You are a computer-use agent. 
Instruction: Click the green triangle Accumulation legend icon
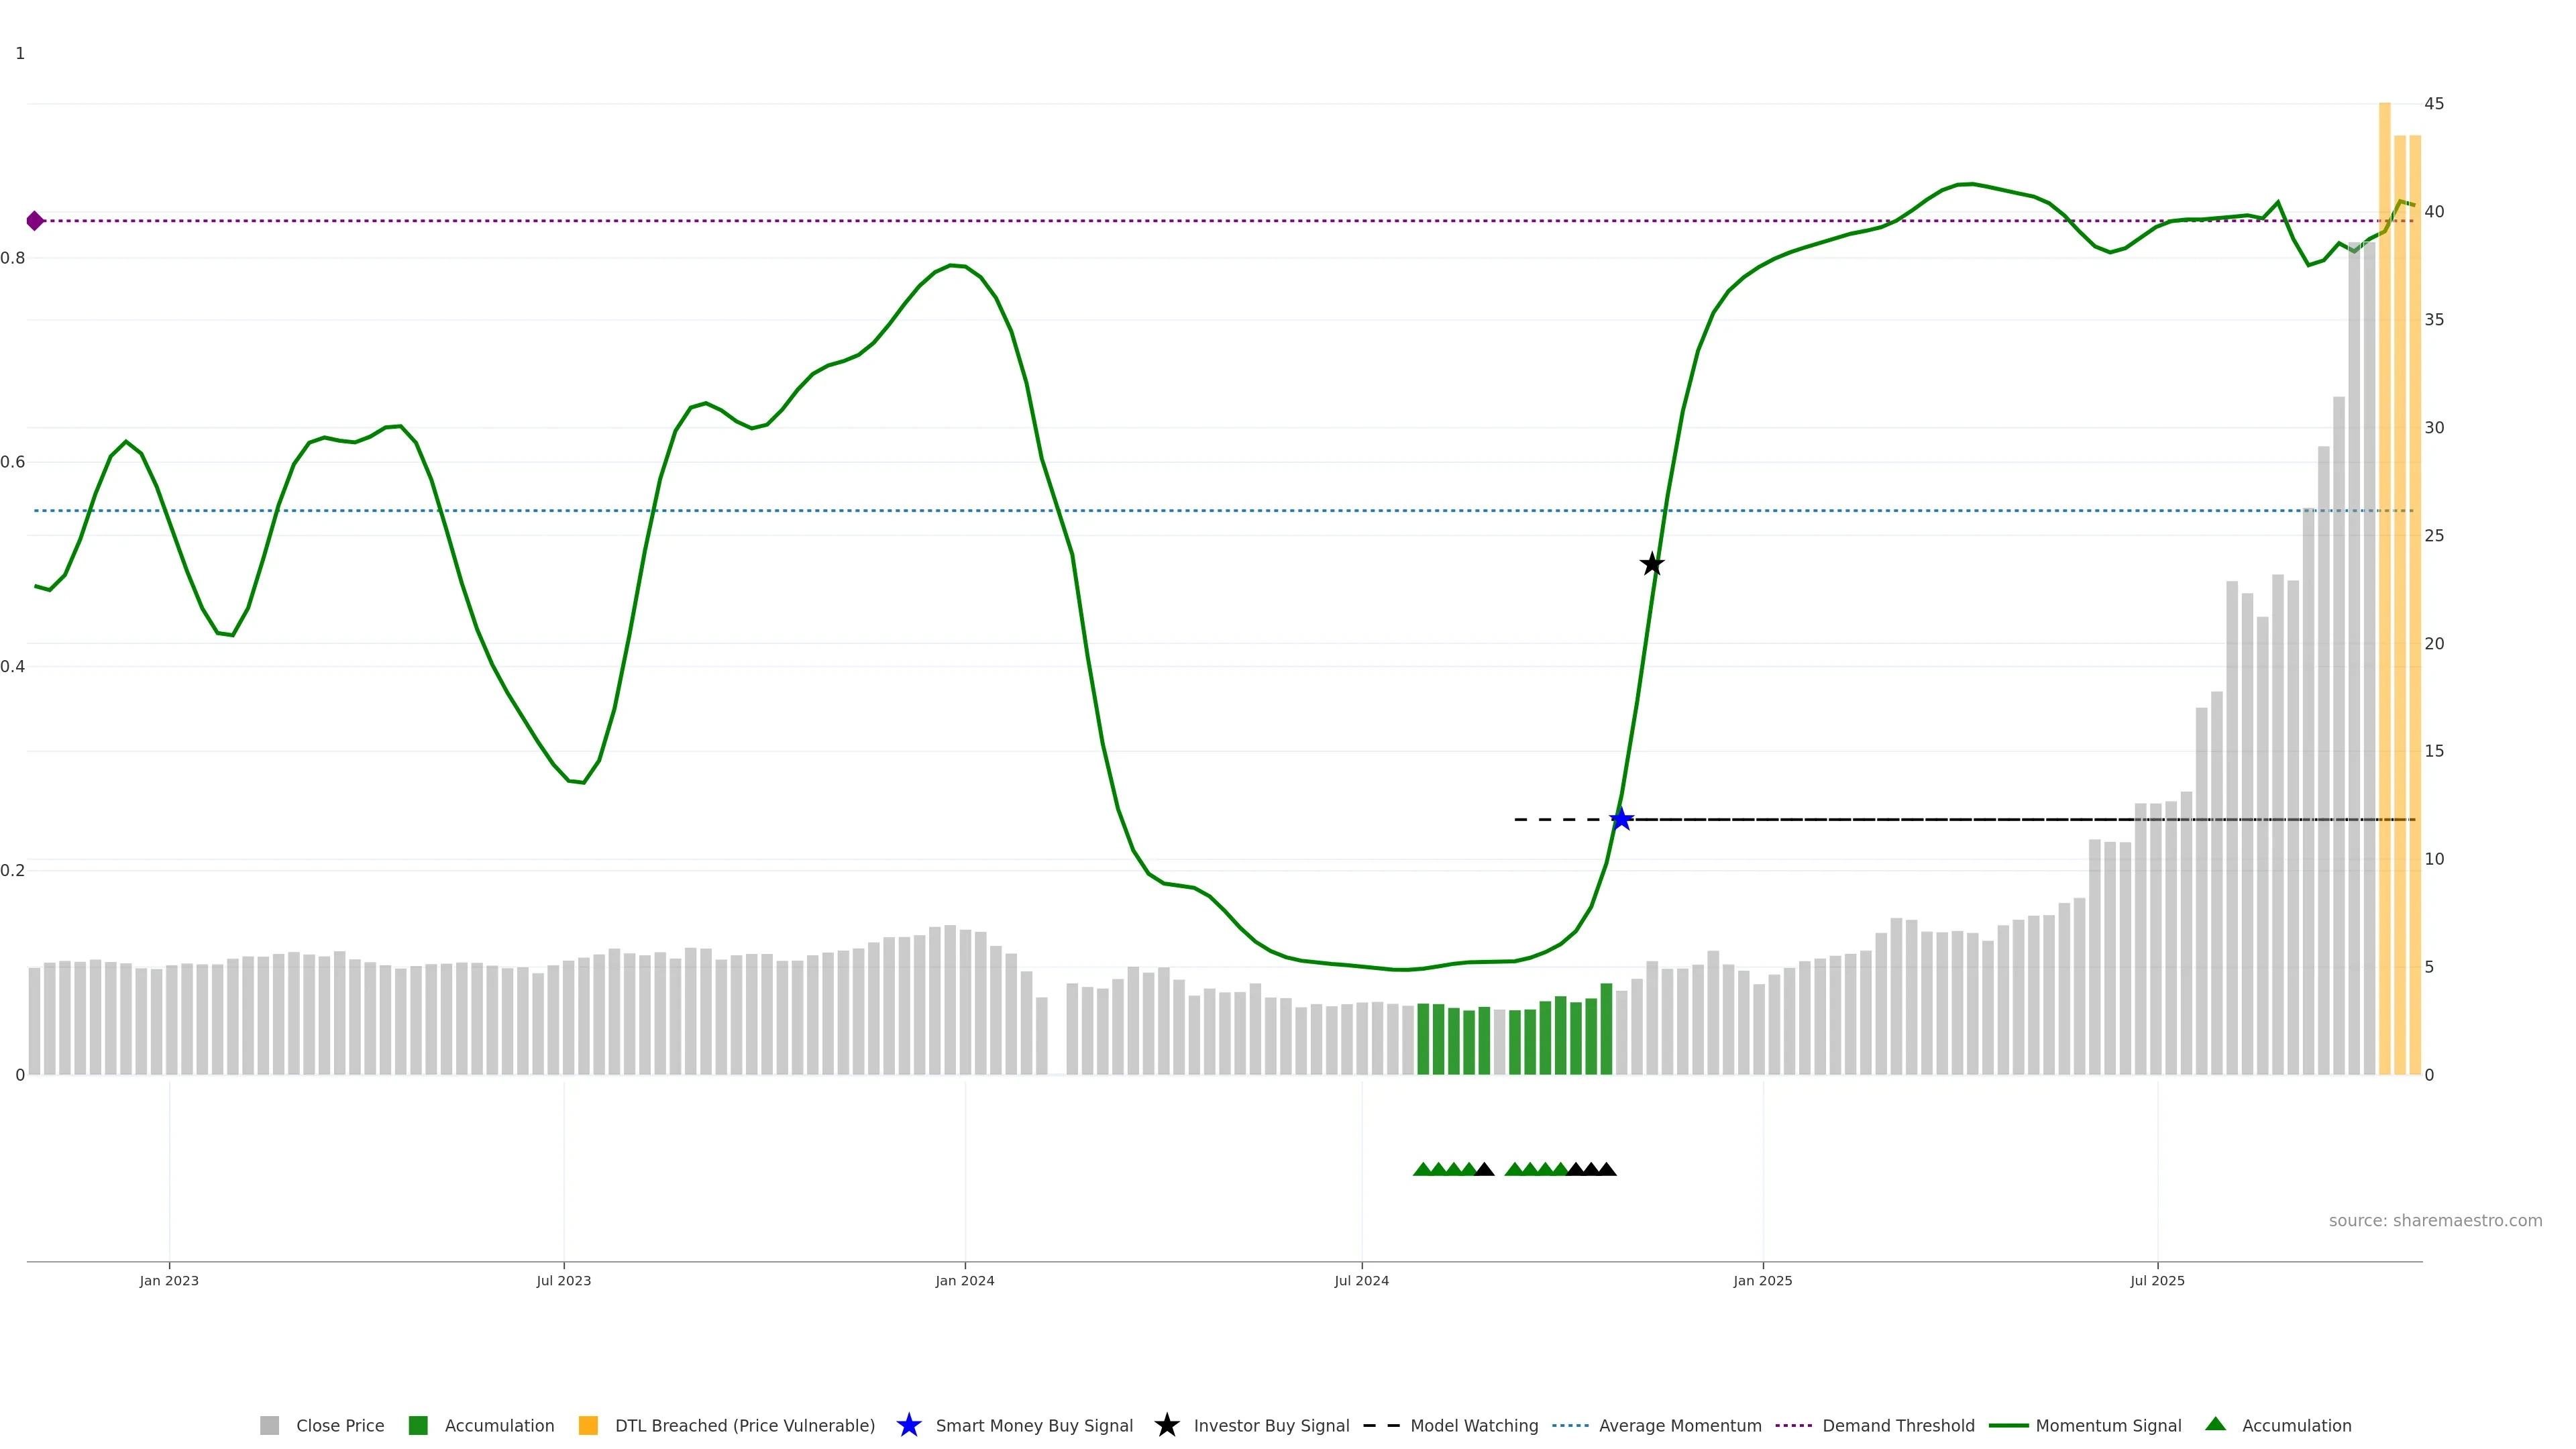click(x=2216, y=1424)
